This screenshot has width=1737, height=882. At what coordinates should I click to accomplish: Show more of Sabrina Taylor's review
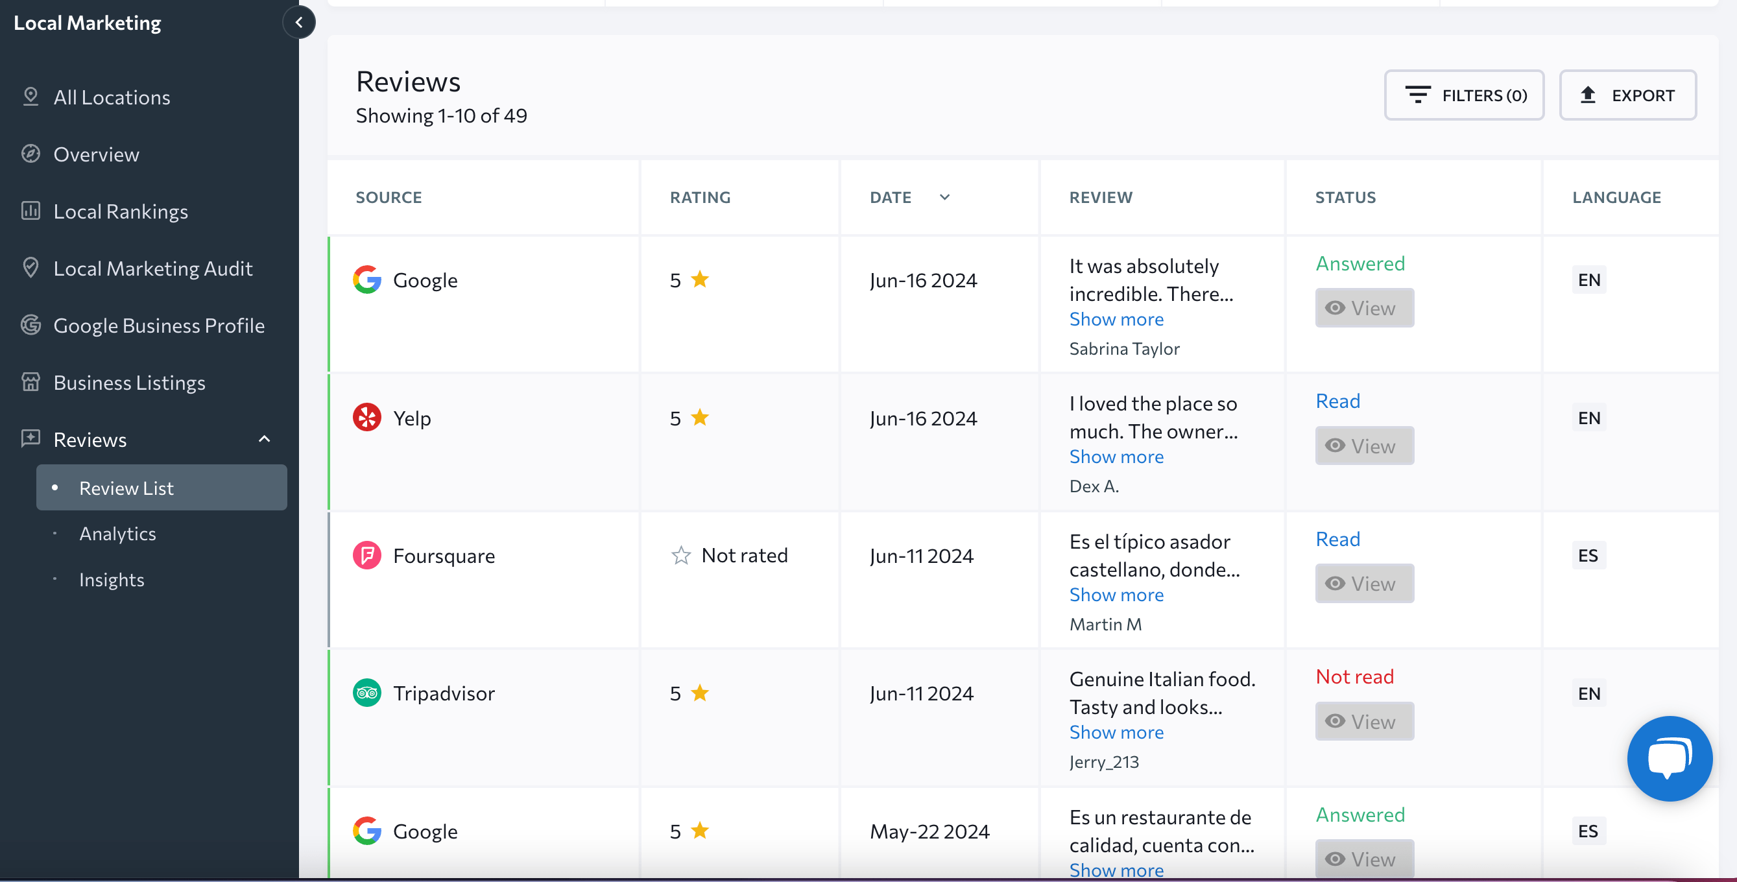coord(1116,319)
